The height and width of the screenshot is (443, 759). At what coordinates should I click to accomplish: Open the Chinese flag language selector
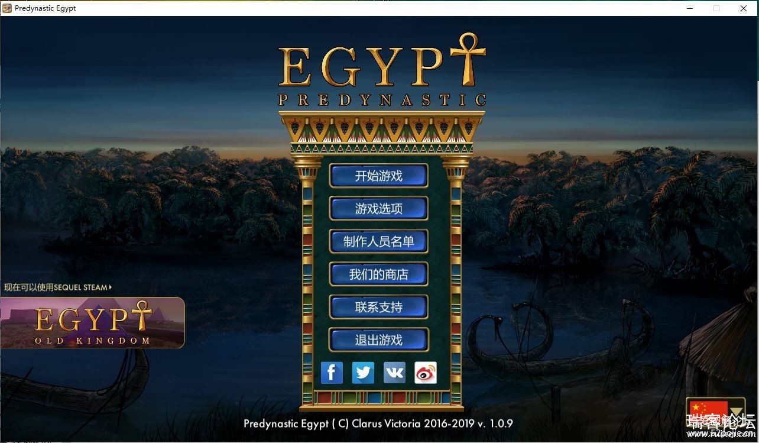[x=715, y=412]
